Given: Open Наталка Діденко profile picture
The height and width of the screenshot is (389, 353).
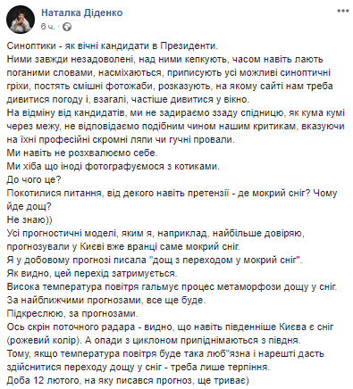Looking at the screenshot, I should coord(21,20).
